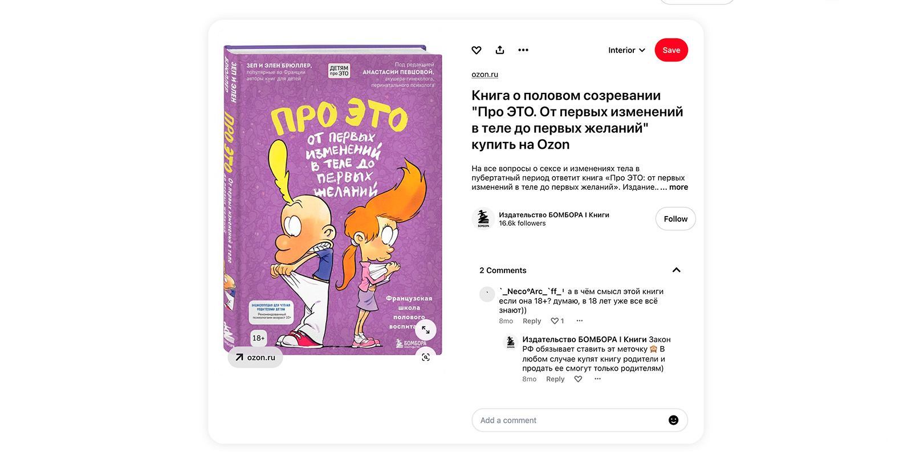Open the Interior board dropdown
The image size is (912, 464).
[x=626, y=50]
